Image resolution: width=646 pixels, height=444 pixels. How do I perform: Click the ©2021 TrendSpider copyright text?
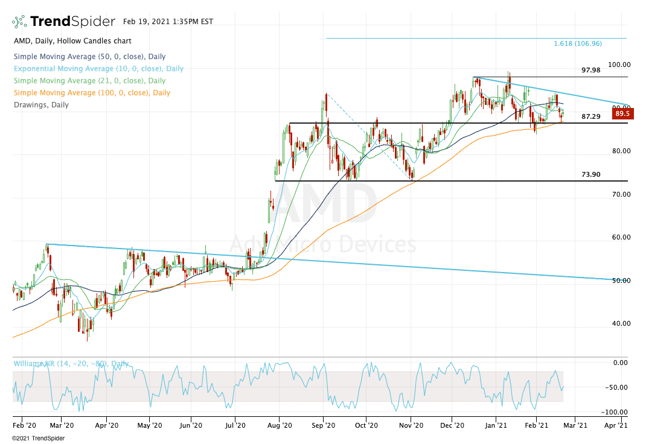(38, 438)
